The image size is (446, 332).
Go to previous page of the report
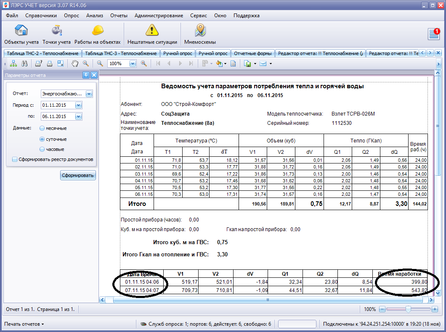coord(169,63)
